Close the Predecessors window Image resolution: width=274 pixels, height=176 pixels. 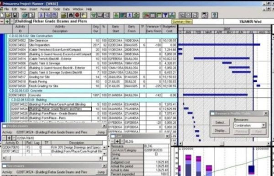[104, 126]
